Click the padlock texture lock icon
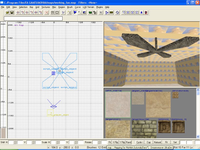 (95, 12)
